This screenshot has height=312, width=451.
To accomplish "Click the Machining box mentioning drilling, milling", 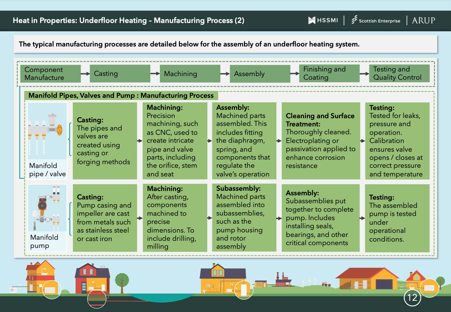I will click(175, 218).
